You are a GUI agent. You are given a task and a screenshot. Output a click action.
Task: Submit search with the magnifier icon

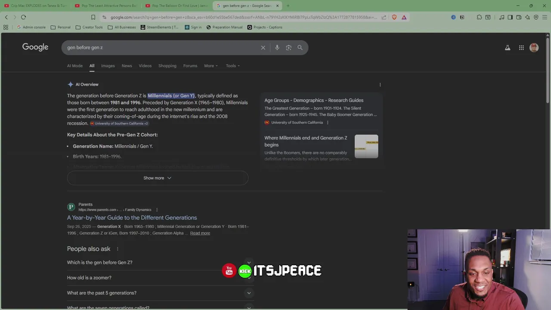pos(300,48)
